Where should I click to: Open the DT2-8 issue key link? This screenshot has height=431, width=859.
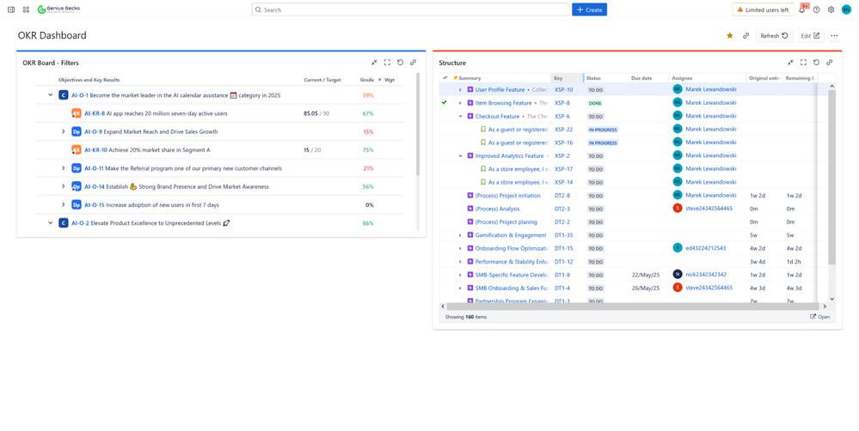click(x=562, y=195)
